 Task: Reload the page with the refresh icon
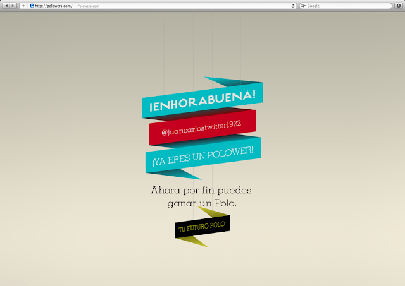[293, 6]
